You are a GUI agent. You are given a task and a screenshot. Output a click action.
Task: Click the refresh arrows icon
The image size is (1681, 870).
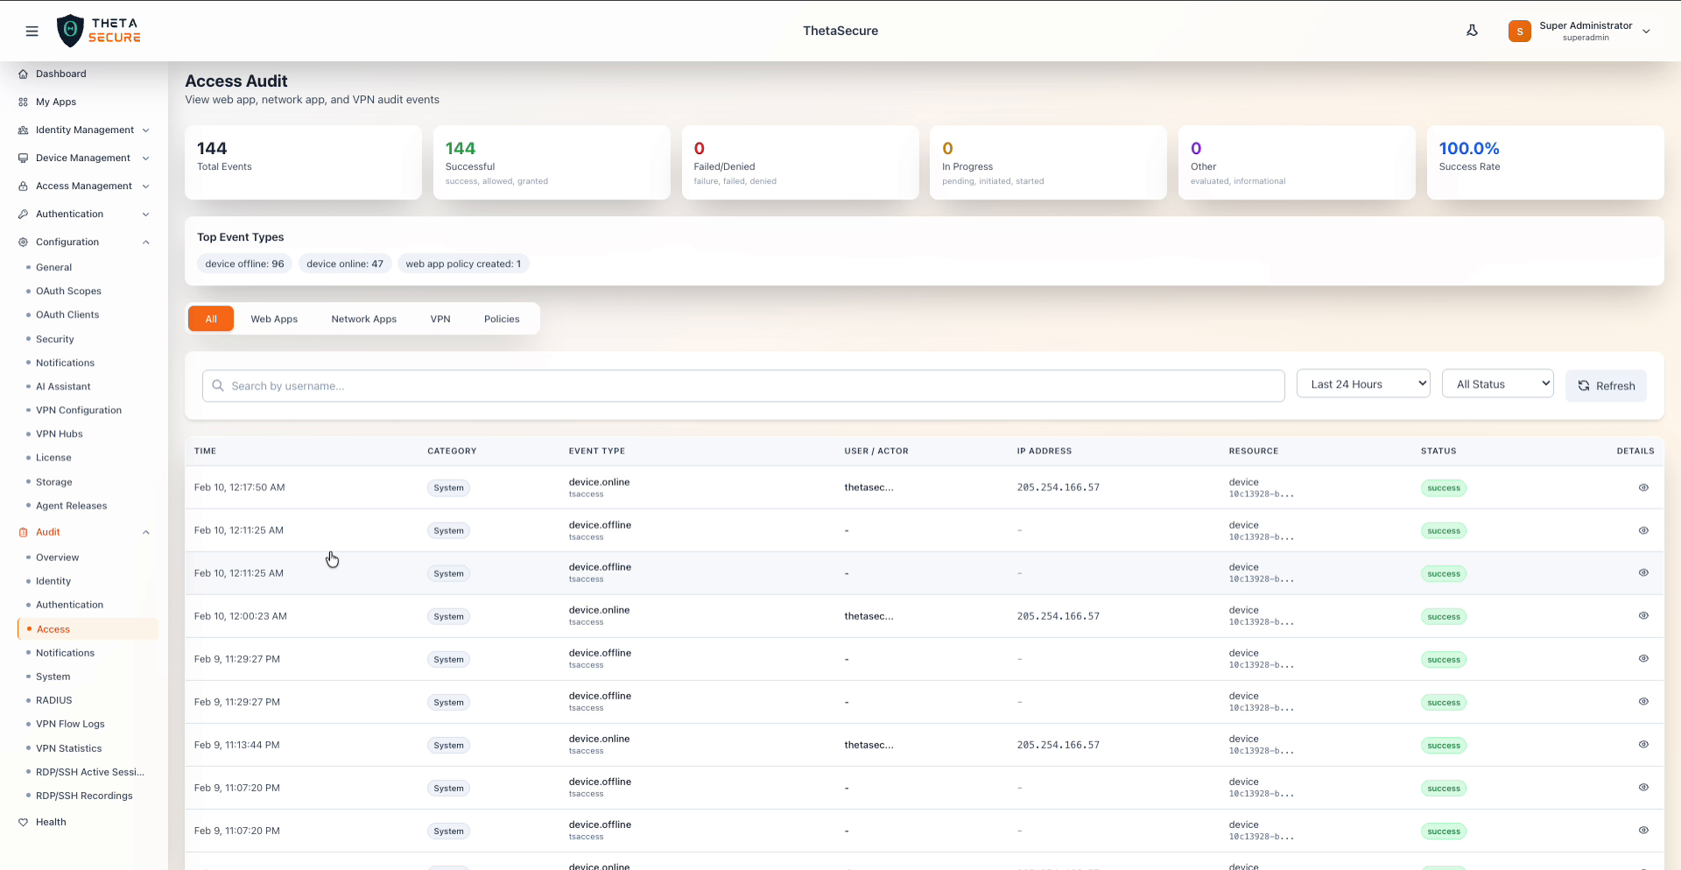(1583, 386)
